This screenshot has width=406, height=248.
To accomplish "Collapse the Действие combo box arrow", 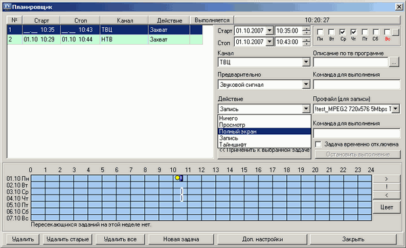I will [x=306, y=108].
